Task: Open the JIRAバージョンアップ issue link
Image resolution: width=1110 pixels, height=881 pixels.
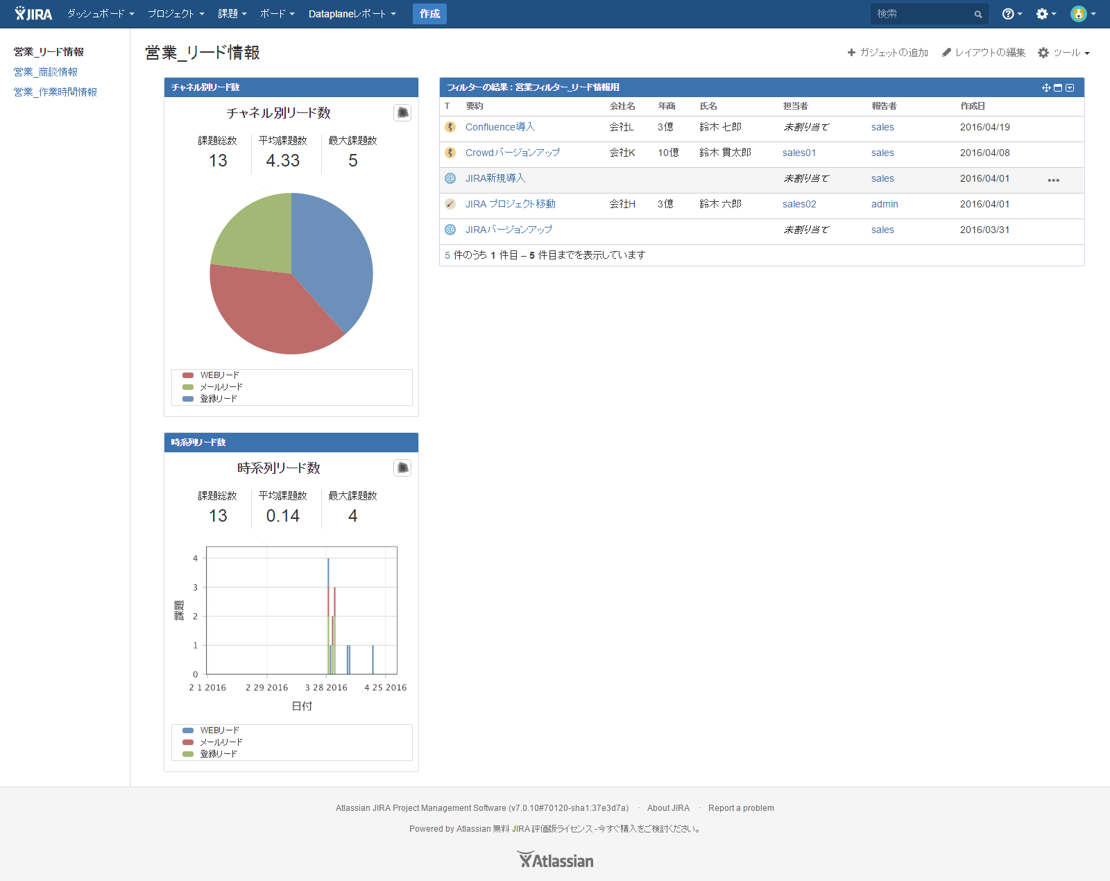Action: pyautogui.click(x=509, y=230)
